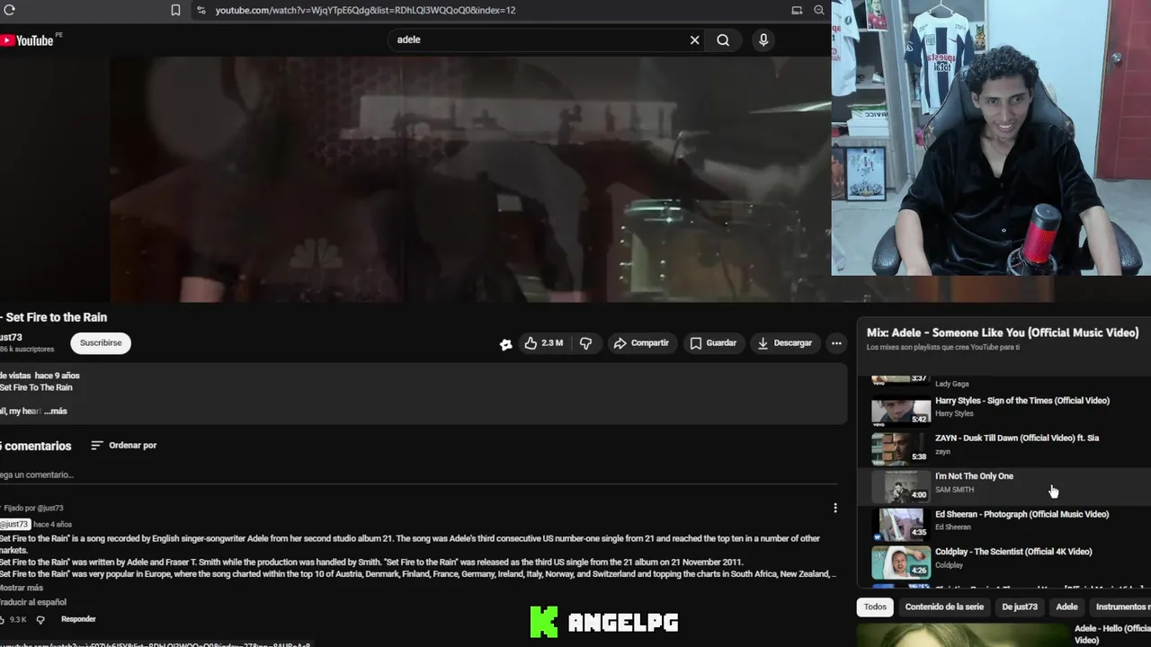Image resolution: width=1151 pixels, height=647 pixels.
Task: Save the video with Guardar
Action: 713,343
